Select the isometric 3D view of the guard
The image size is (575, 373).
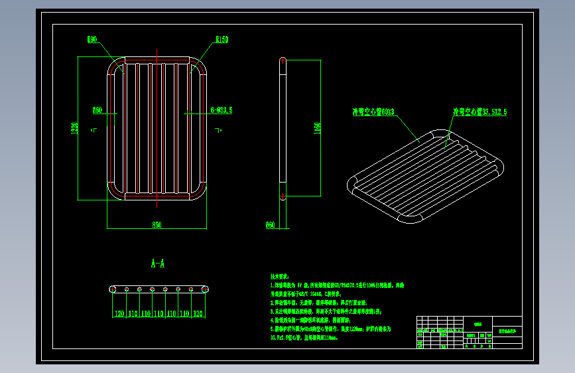pos(425,177)
